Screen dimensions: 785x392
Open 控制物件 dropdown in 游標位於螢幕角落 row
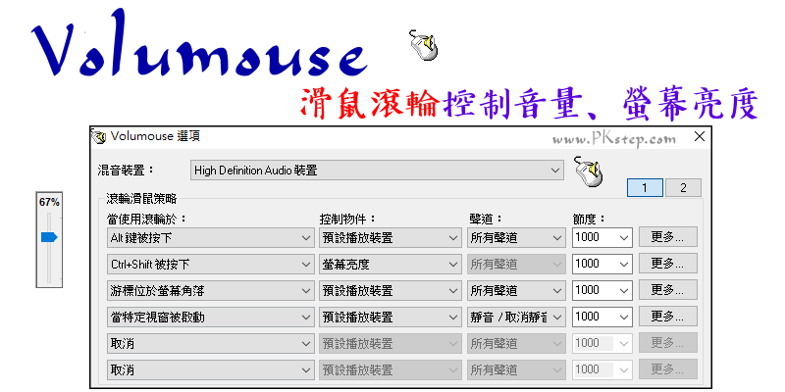390,290
